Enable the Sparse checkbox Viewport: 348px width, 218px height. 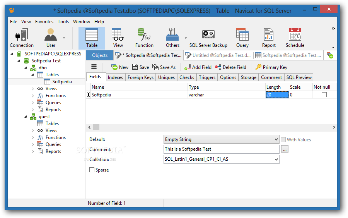click(x=92, y=170)
